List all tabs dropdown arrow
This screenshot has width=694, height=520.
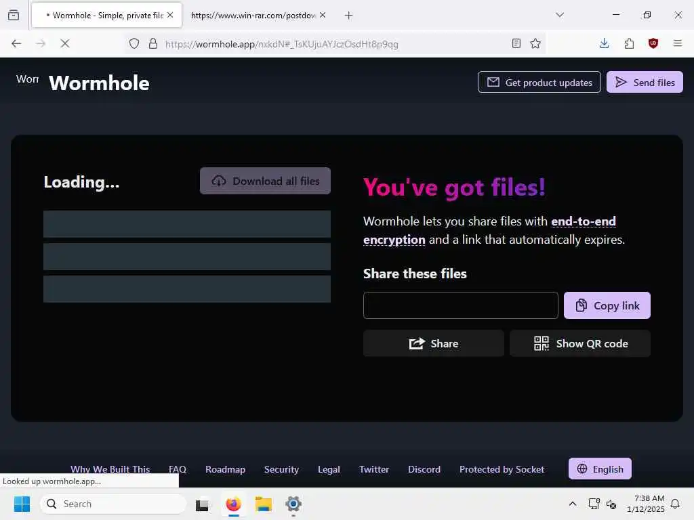(x=560, y=15)
